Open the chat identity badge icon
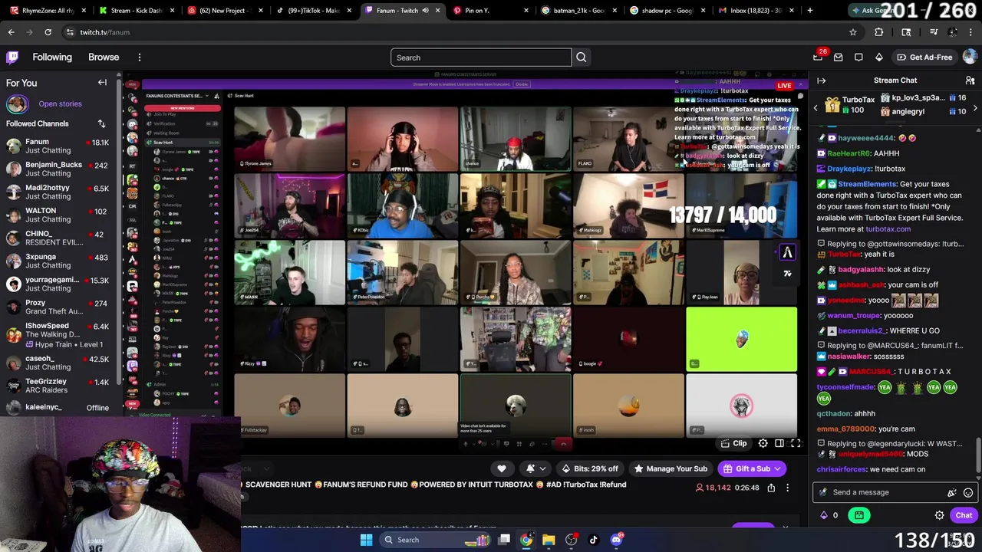Viewport: 982px width, 552px height. [x=823, y=493]
